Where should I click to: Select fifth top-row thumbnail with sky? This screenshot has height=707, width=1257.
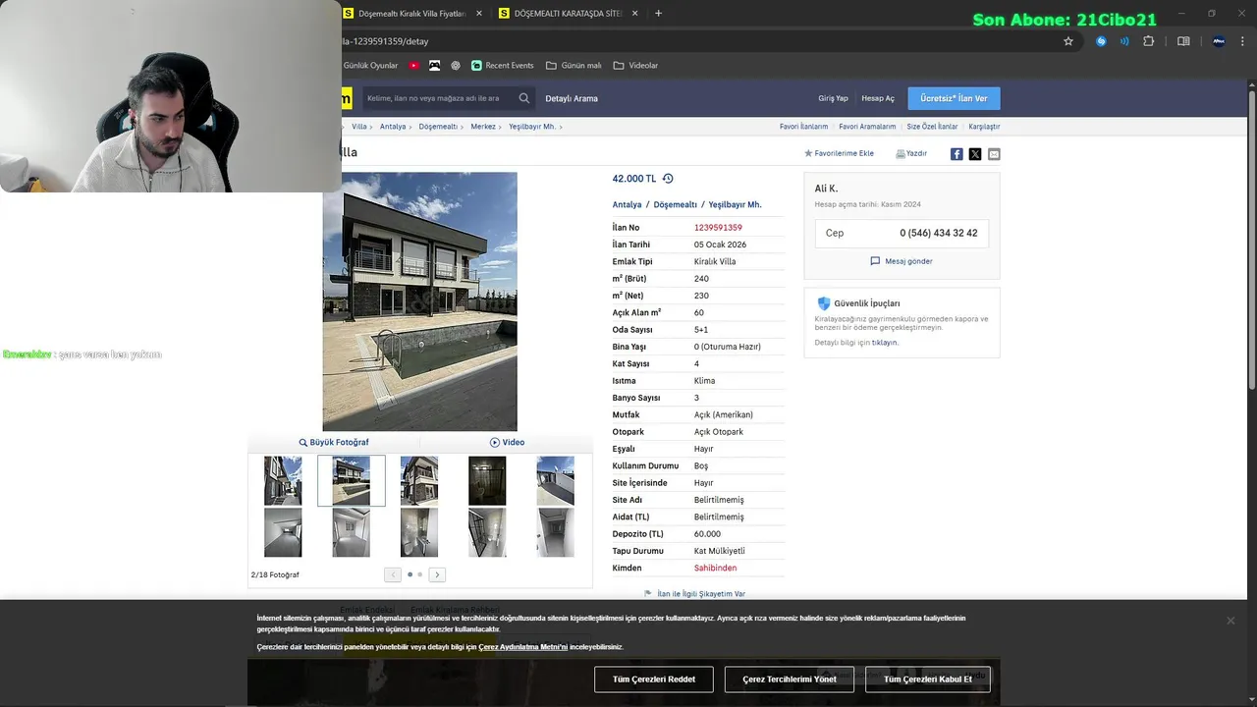556,481
